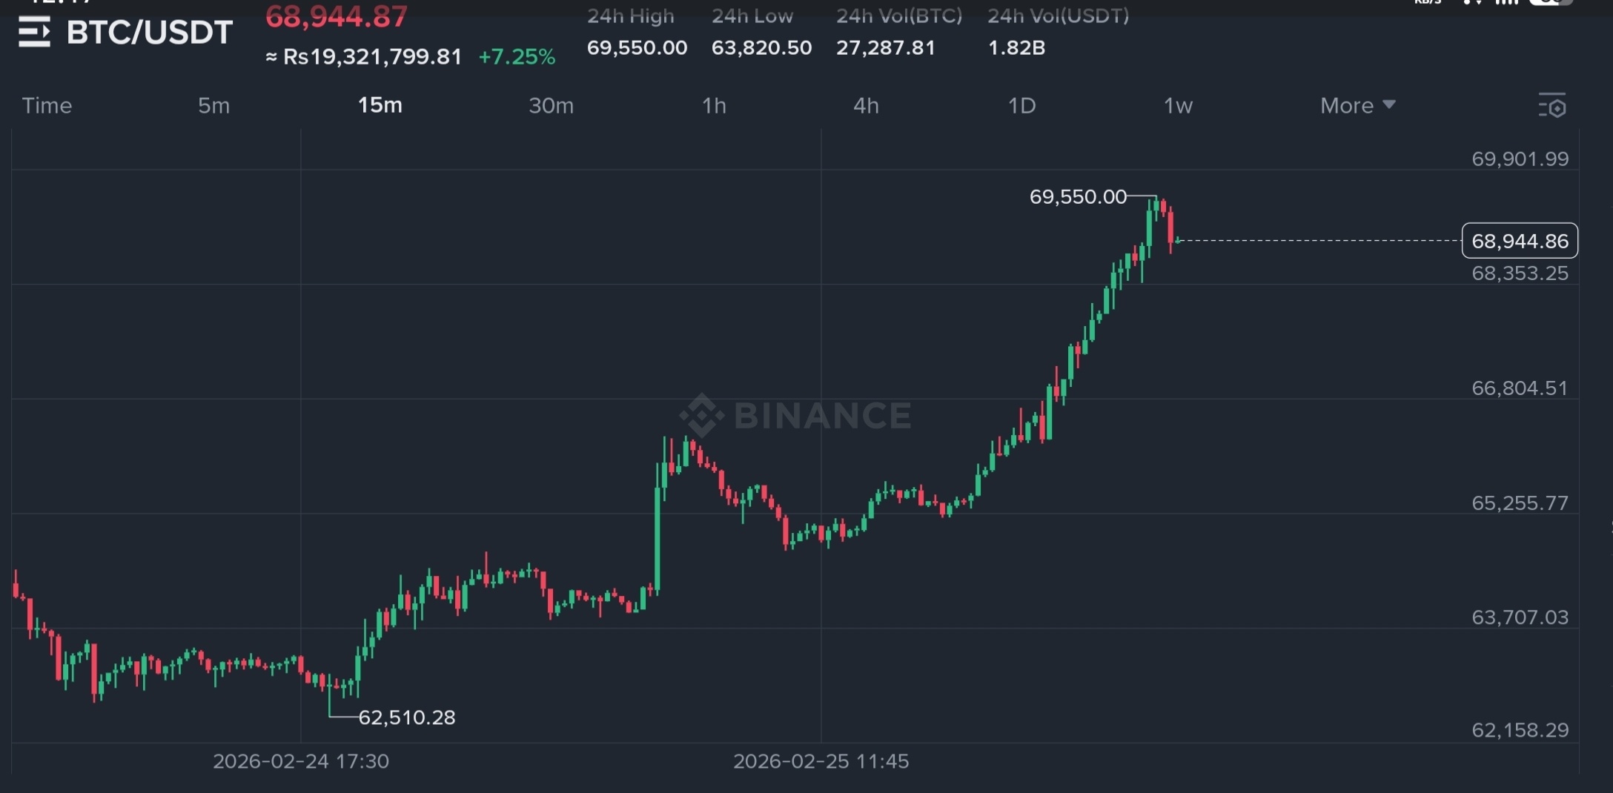Select the 1w interval
The width and height of the screenshot is (1613, 793).
click(x=1178, y=105)
